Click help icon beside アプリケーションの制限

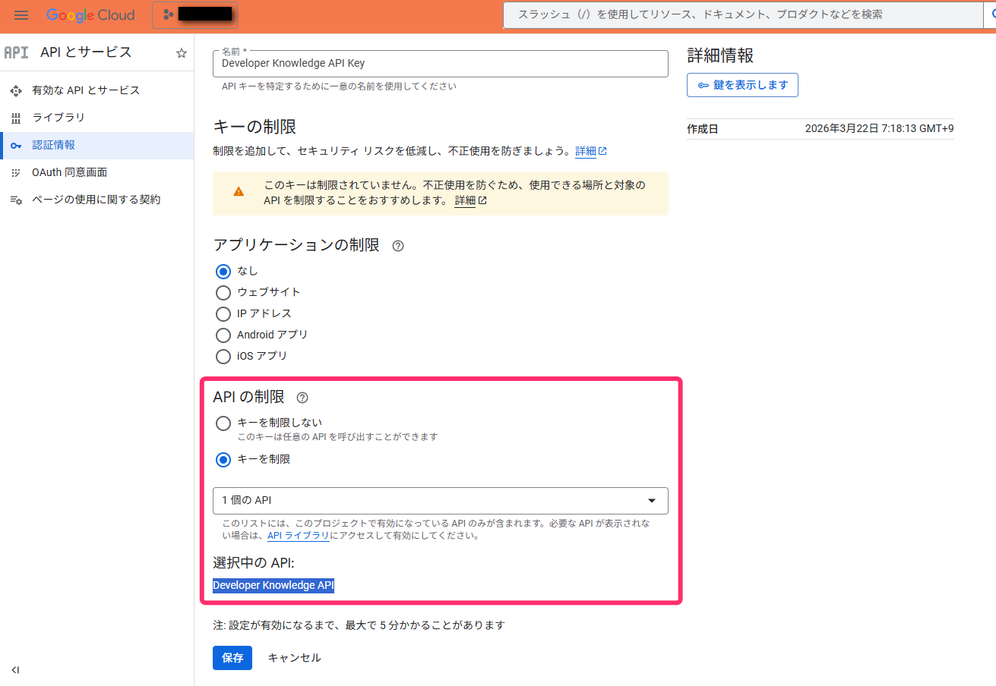(x=398, y=246)
